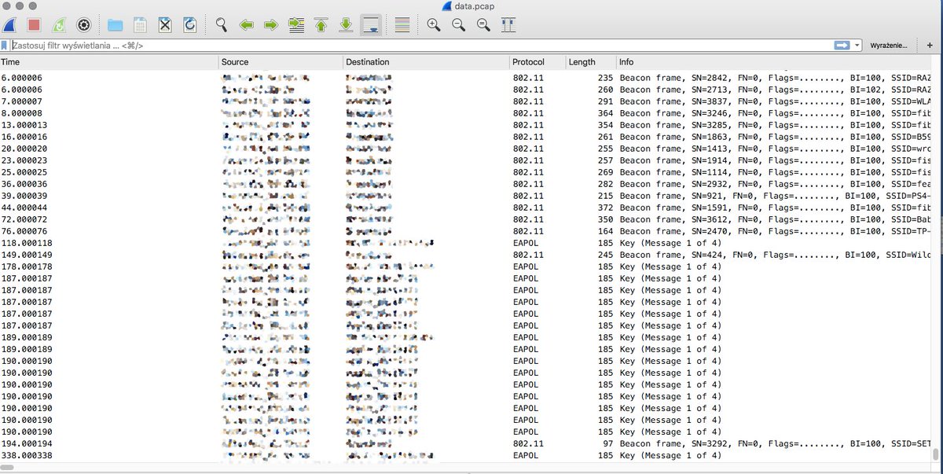Image resolution: width=943 pixels, height=474 pixels.
Task: Go back to the previous packet
Action: [246, 25]
